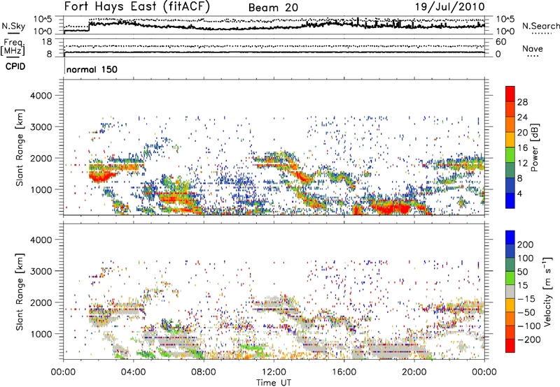
Task: Click the "18" frequency tick label
Action: click(x=46, y=42)
